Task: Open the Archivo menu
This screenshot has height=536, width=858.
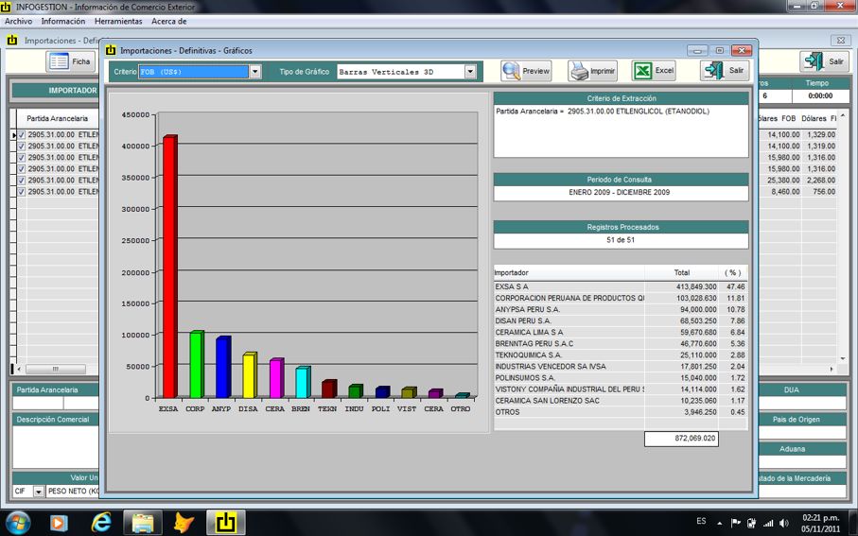Action: 19,21
